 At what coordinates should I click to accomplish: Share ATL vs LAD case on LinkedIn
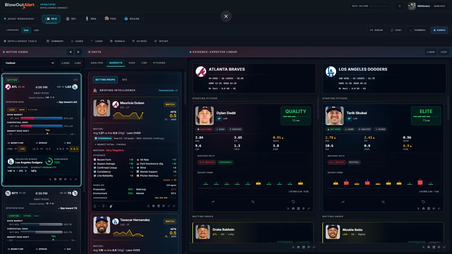[x=60, y=179]
